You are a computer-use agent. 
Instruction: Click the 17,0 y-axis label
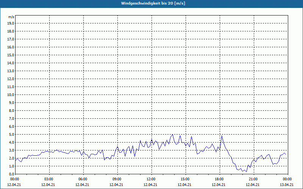[11, 39]
